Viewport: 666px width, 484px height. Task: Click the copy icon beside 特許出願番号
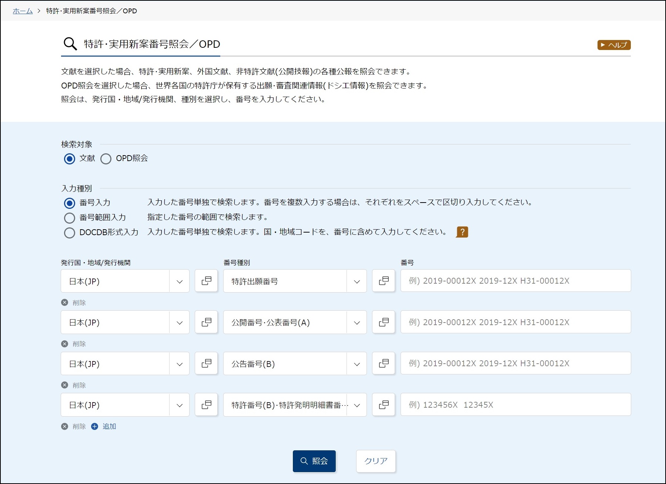tap(384, 281)
